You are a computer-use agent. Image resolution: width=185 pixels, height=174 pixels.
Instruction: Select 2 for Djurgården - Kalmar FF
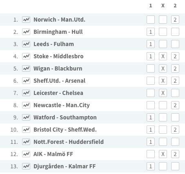[x=175, y=166]
